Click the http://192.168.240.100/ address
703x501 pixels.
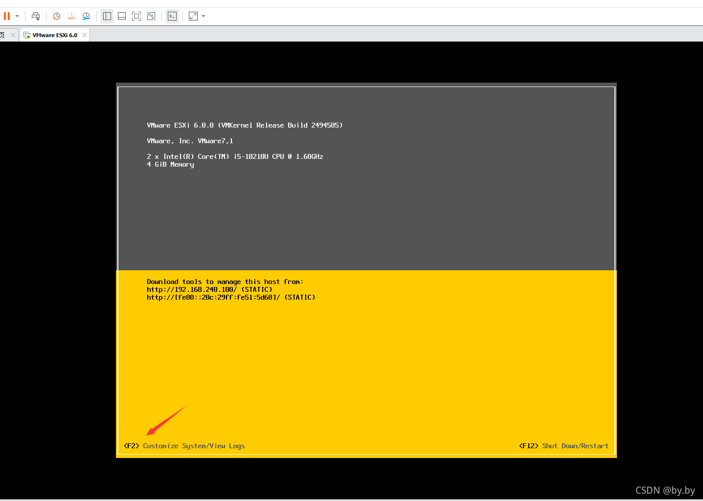[192, 289]
